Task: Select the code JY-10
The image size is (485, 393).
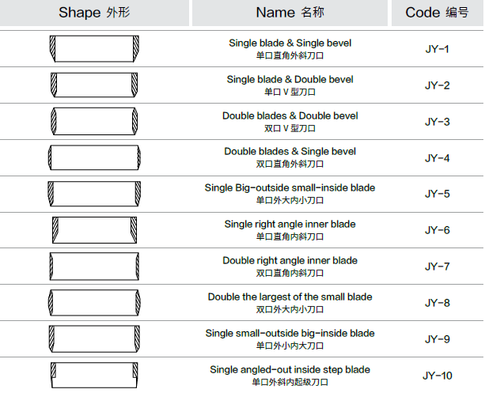Action: click(437, 376)
